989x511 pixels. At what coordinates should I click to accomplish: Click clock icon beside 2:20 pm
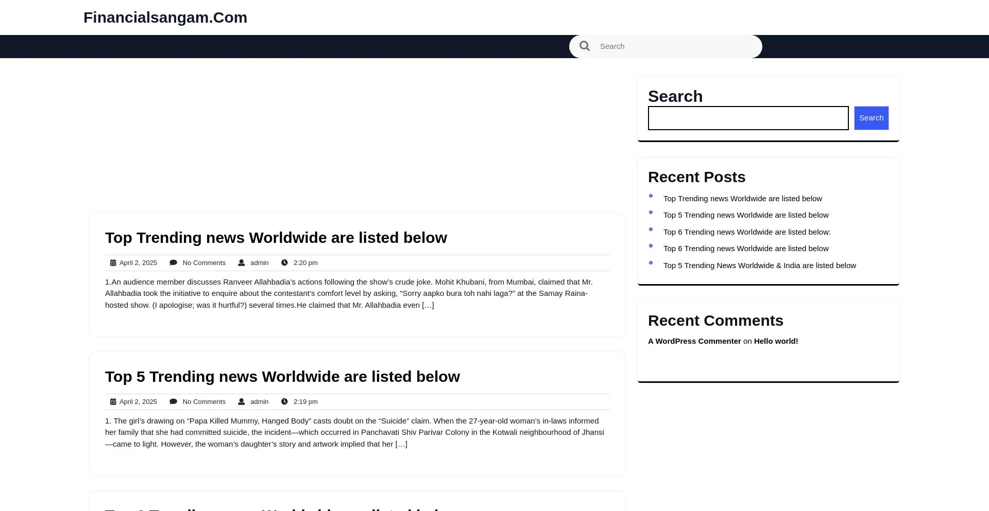point(284,263)
